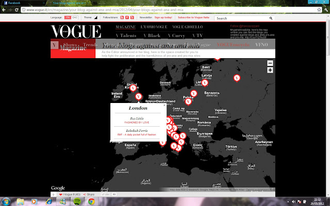Click the vogue.it address bar
This screenshot has width=330, height=206.
point(169,10)
